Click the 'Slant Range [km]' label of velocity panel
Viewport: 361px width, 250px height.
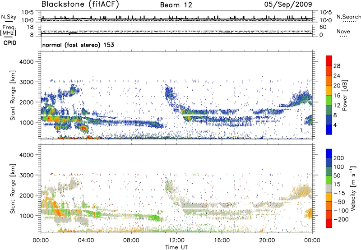pos(13,189)
